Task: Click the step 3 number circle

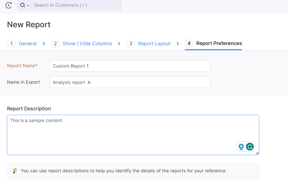Action: (x=131, y=44)
